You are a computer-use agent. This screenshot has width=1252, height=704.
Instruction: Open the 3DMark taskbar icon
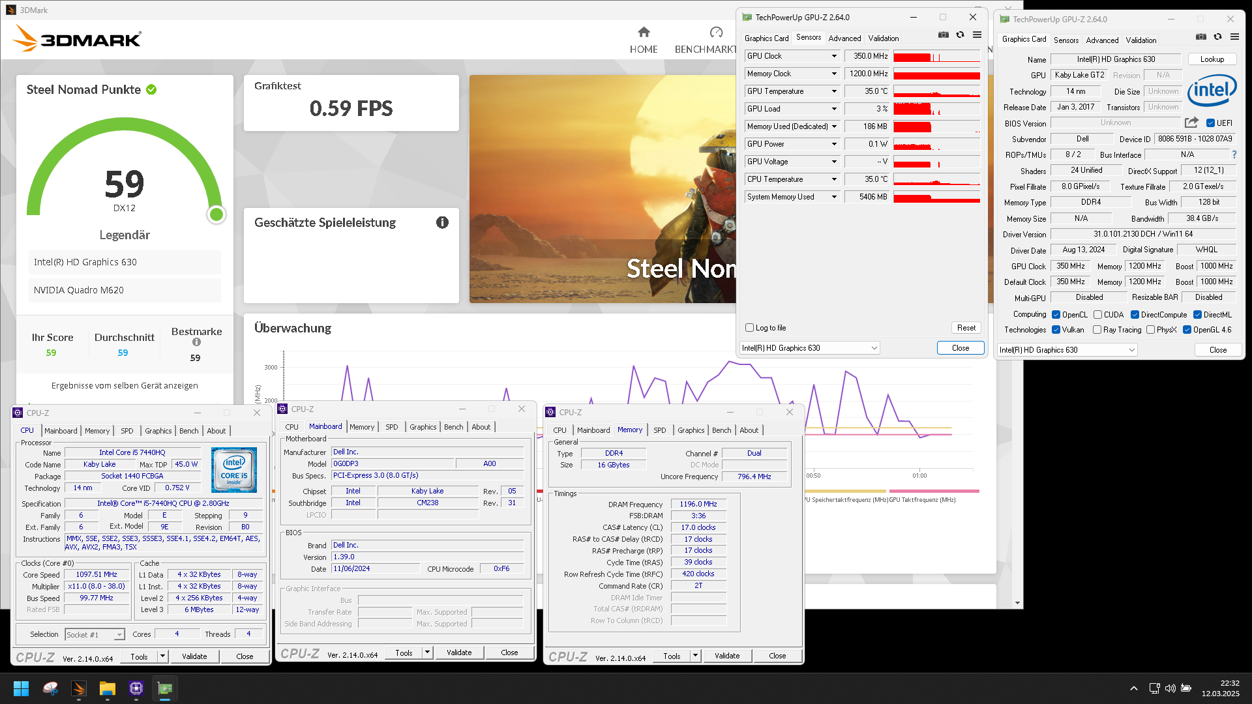tap(79, 688)
